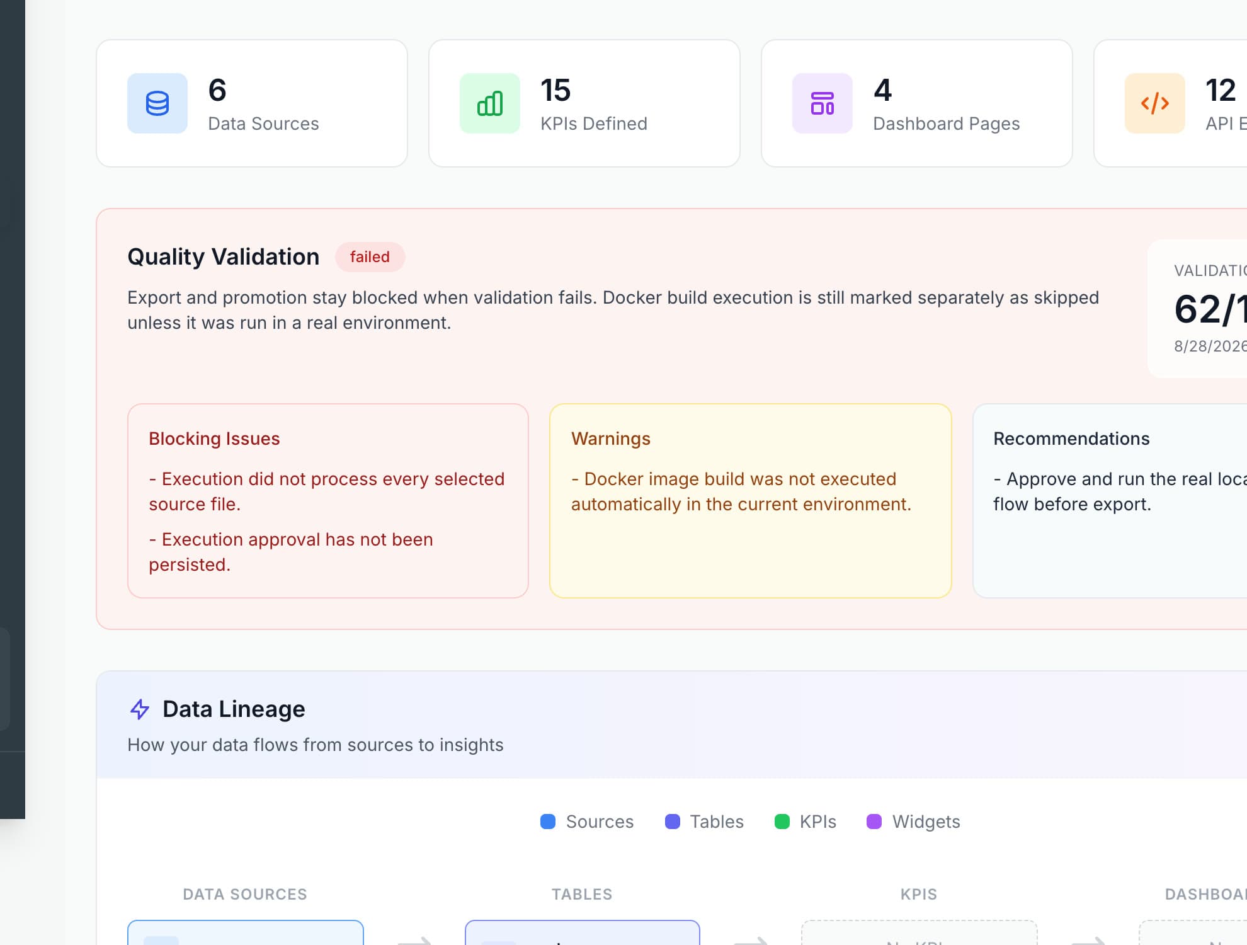This screenshot has width=1247, height=945.
Task: Click the failed status badge
Action: point(370,257)
